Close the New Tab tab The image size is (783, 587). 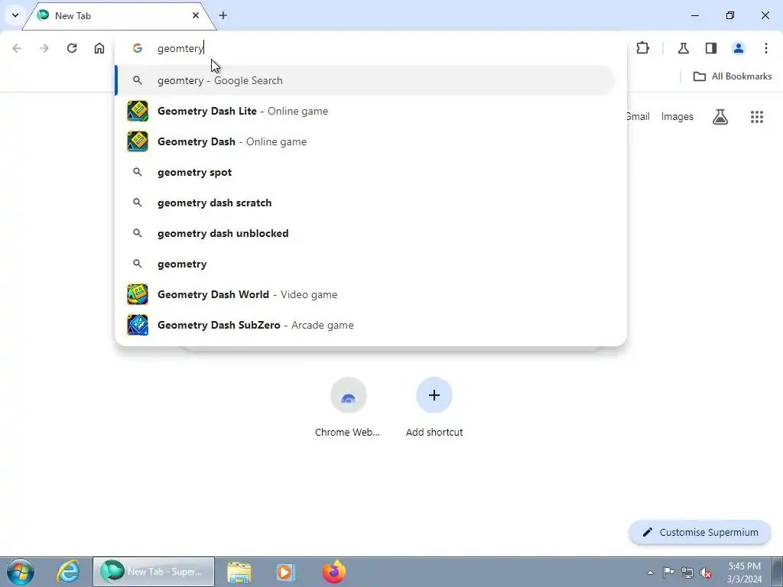point(196,15)
